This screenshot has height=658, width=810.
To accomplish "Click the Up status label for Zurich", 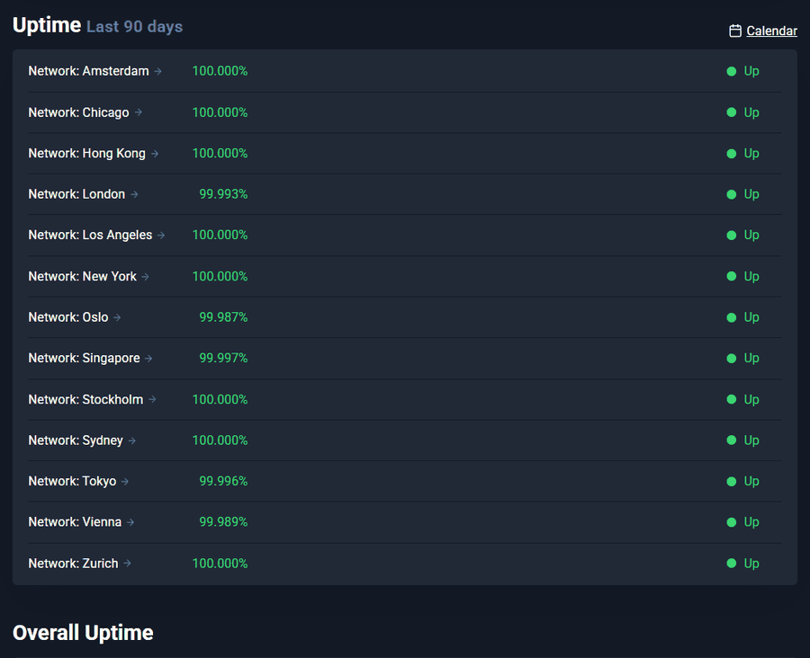I will (x=751, y=564).
